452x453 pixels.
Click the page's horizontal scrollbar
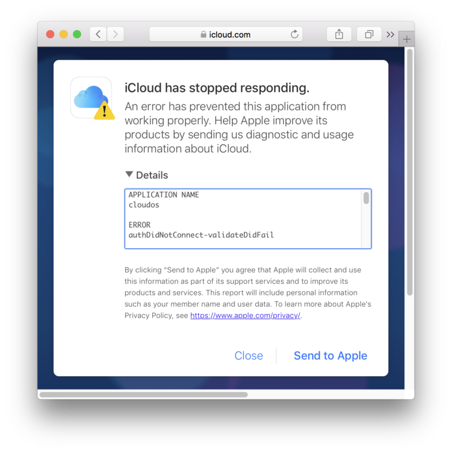[x=144, y=394]
